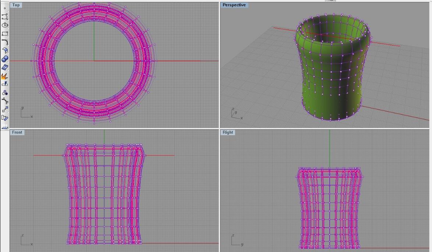Activate the Fillet Curves arc tool

click(x=5, y=42)
